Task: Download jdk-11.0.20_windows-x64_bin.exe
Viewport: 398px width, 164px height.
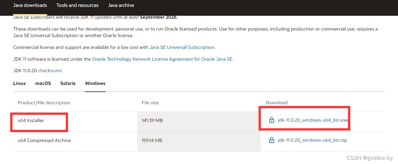Action: (312, 120)
